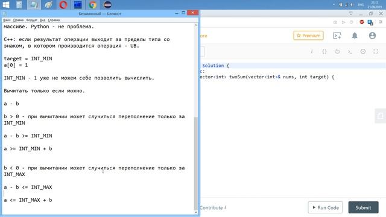
Task: Toggle fullscreen editor mode
Action: (x=376, y=51)
